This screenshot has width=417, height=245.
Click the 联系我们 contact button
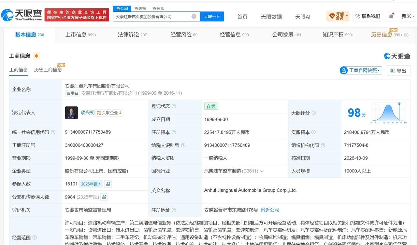coord(367,16)
